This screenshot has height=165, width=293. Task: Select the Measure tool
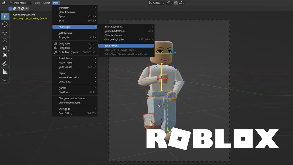[5, 71]
